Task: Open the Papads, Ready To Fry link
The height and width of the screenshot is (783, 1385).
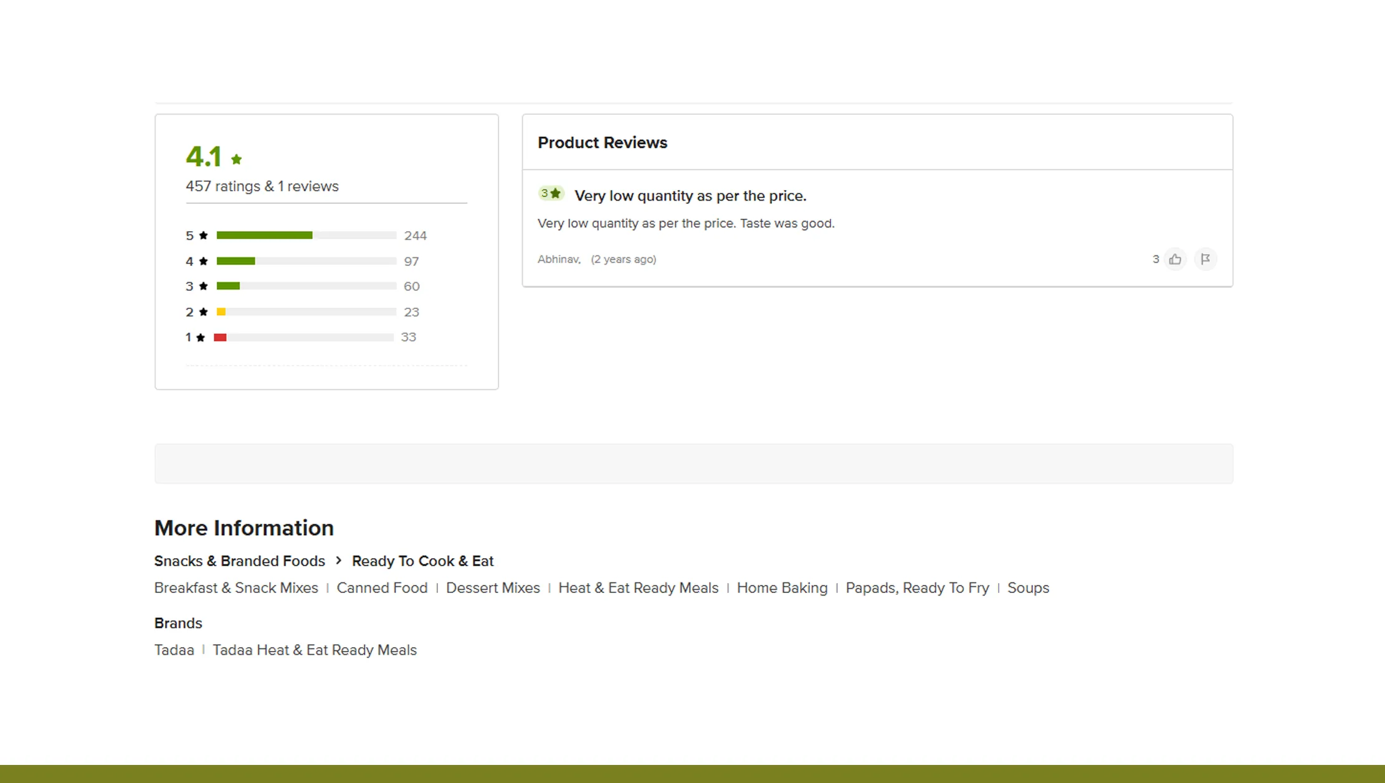Action: (x=916, y=587)
